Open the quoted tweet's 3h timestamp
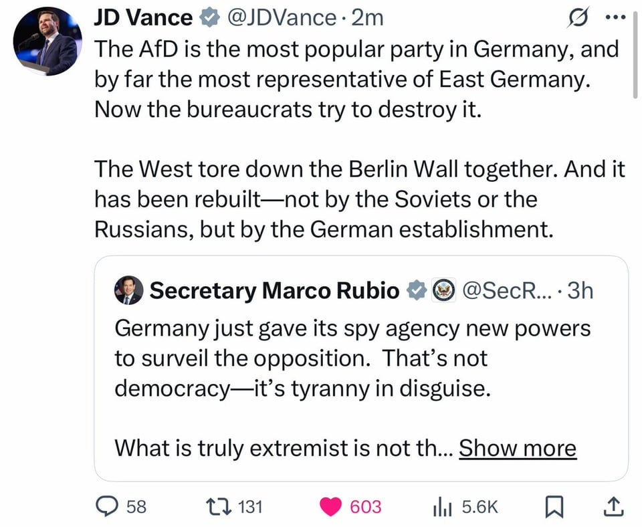 579,290
